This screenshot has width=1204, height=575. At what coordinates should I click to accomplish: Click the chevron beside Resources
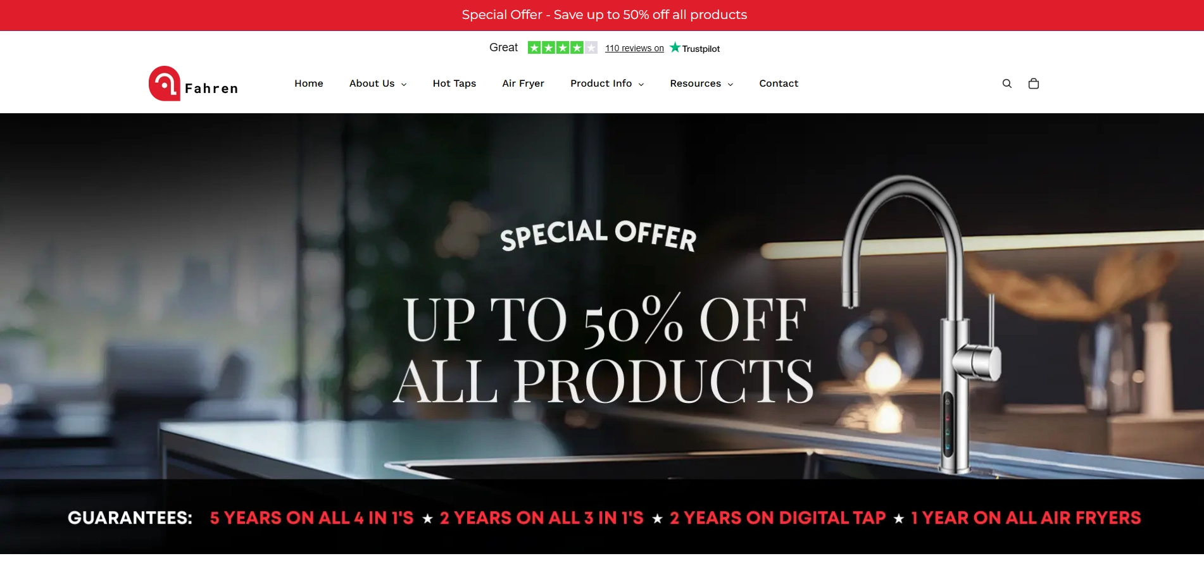coord(731,84)
